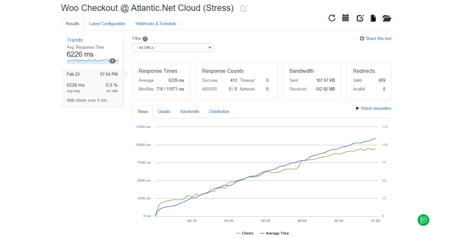453x238 pixels.
Task: Click the large 6226 ms trend value
Action: (80, 54)
